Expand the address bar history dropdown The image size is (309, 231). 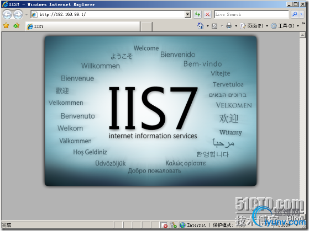tap(188, 14)
